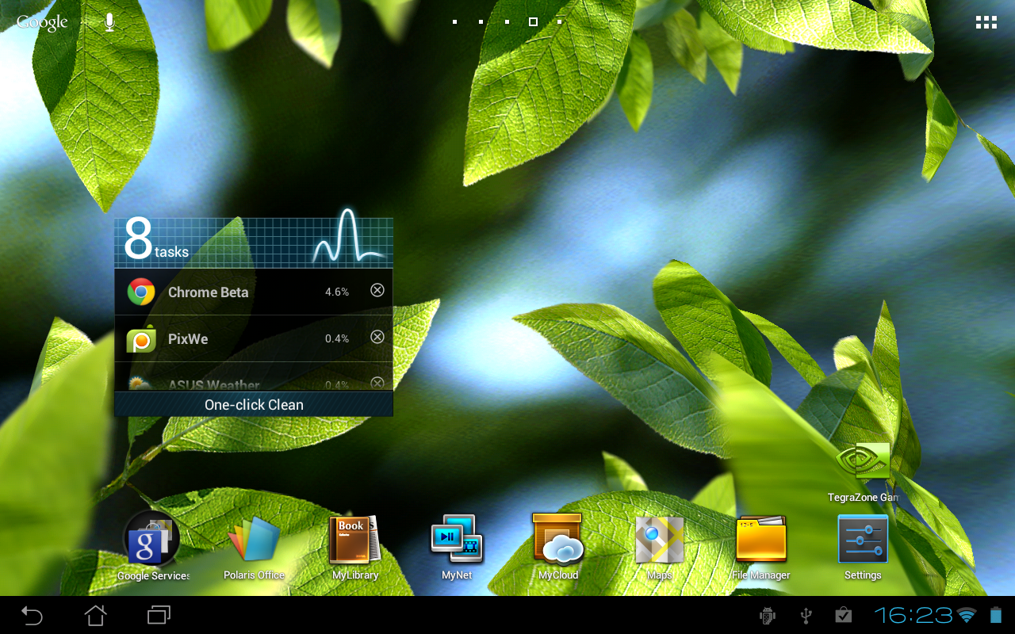Start voice search via microphone icon

pyautogui.click(x=109, y=22)
